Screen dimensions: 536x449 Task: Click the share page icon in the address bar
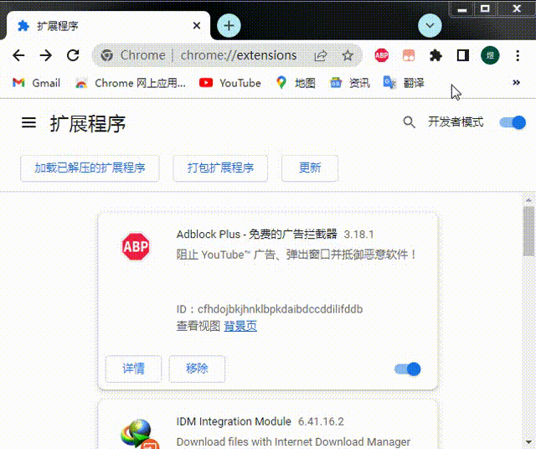321,55
